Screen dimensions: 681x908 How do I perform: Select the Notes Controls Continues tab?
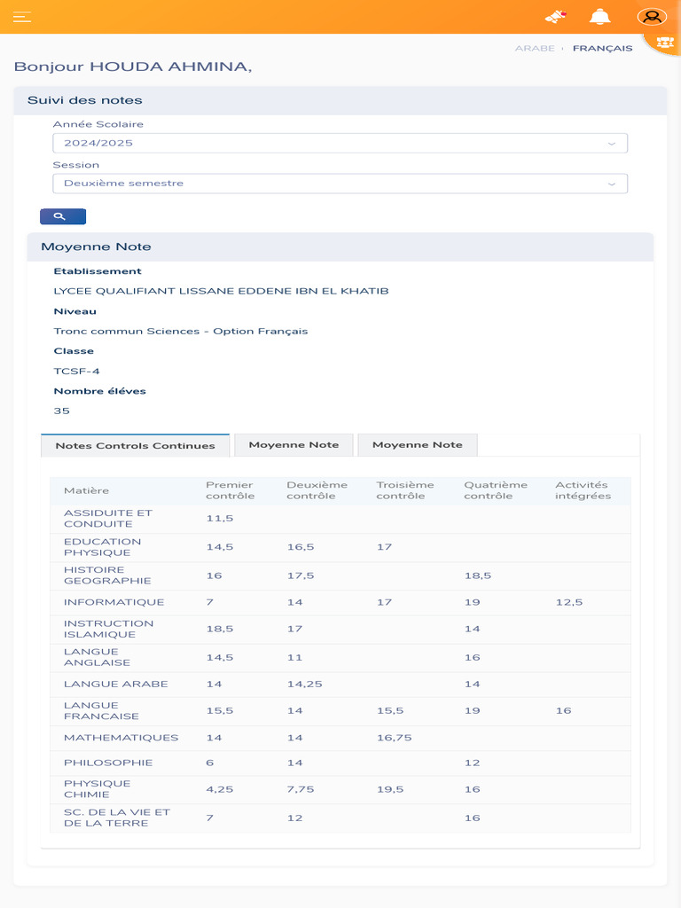pyautogui.click(x=135, y=445)
